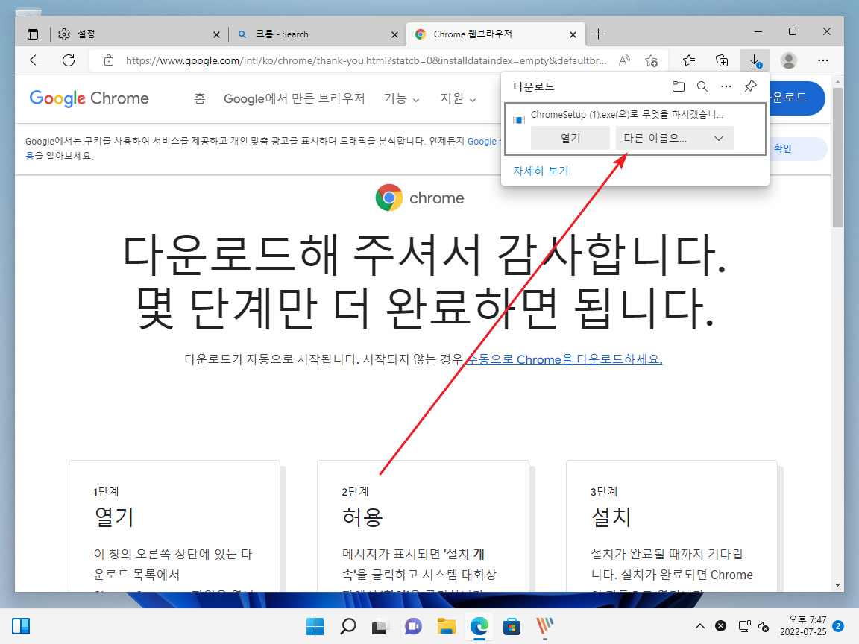This screenshot has width=859, height=644.
Task: Expand the 기능 dropdown menu
Action: [402, 98]
